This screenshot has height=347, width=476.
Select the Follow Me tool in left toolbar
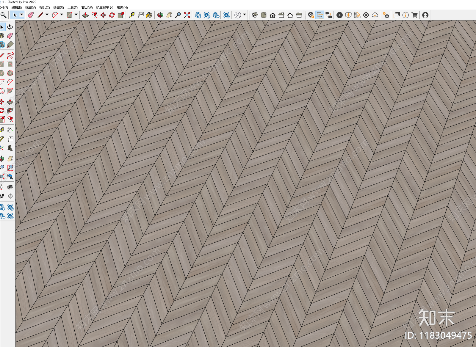click(x=10, y=111)
